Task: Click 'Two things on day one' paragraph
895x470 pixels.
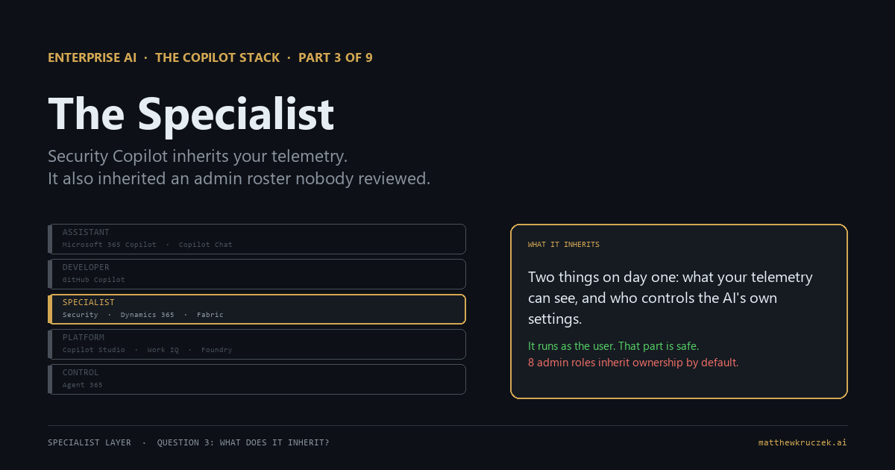Action: coord(671,298)
